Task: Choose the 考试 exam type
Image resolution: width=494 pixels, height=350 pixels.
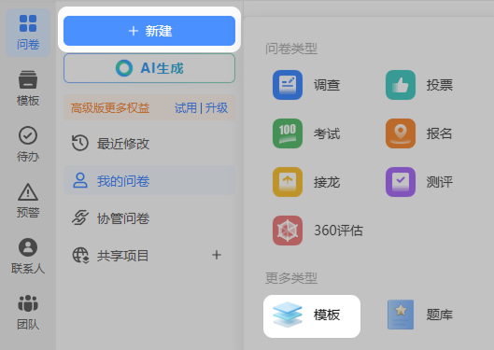Action: point(306,133)
